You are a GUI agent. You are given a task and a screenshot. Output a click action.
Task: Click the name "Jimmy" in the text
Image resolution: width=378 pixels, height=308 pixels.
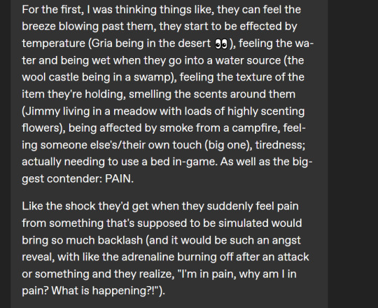click(43, 111)
